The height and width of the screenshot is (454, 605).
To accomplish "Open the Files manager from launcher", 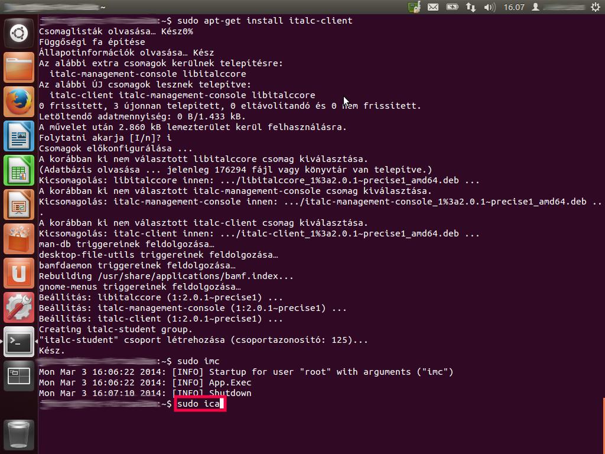I will 18,67.
